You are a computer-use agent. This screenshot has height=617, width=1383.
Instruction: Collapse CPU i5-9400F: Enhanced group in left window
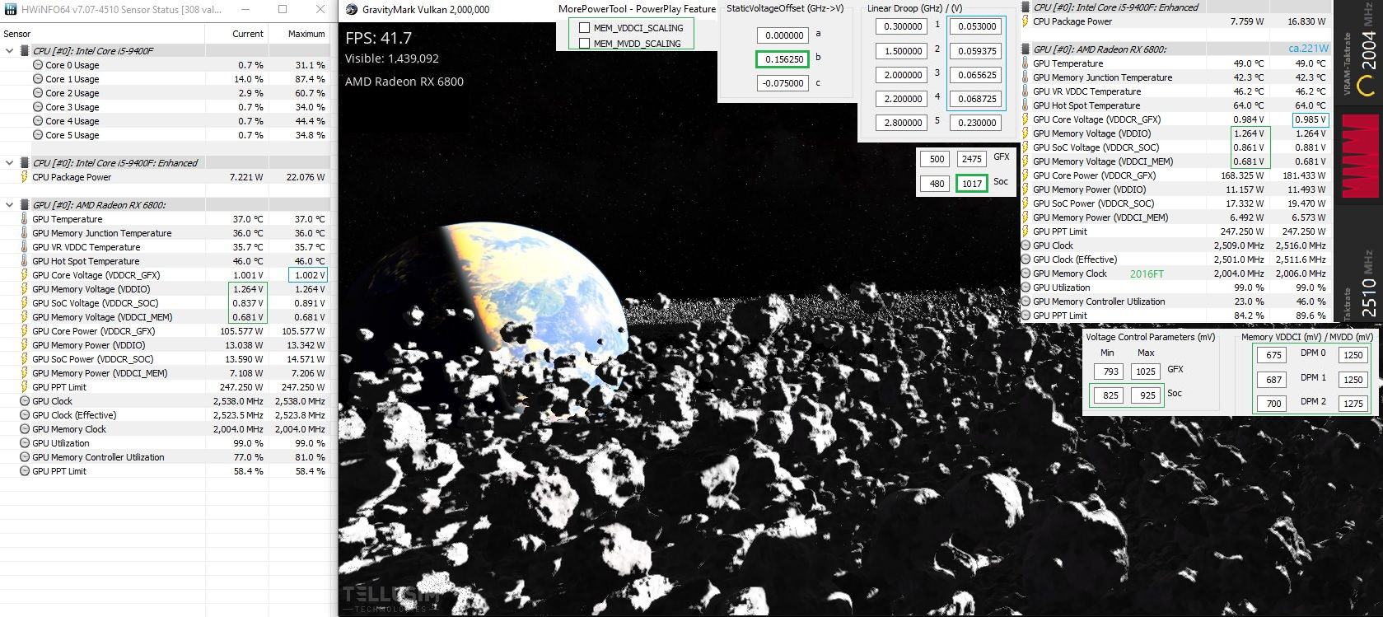[x=10, y=163]
